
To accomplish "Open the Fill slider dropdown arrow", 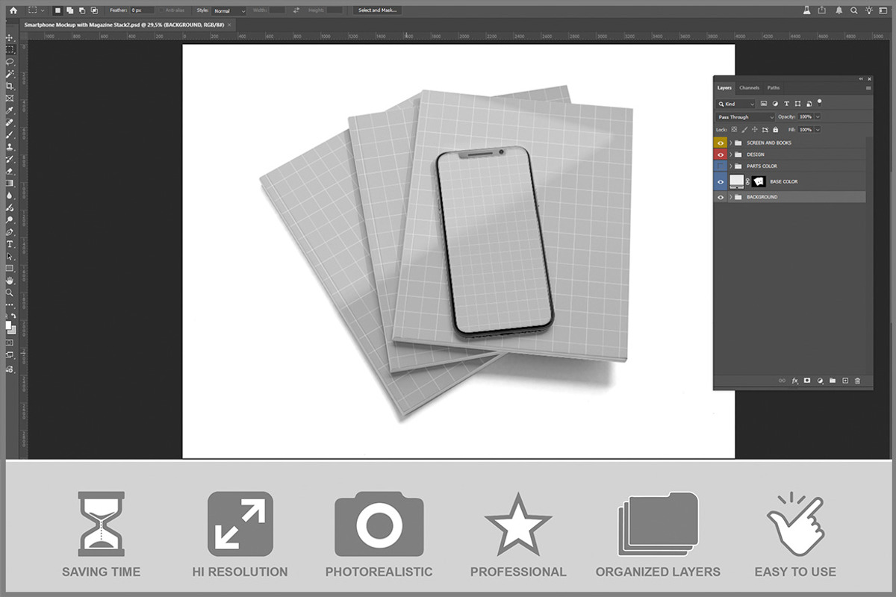I will pyautogui.click(x=818, y=130).
